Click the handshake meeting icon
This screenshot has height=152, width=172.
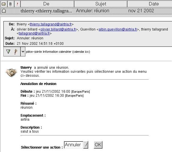click(x=11, y=72)
